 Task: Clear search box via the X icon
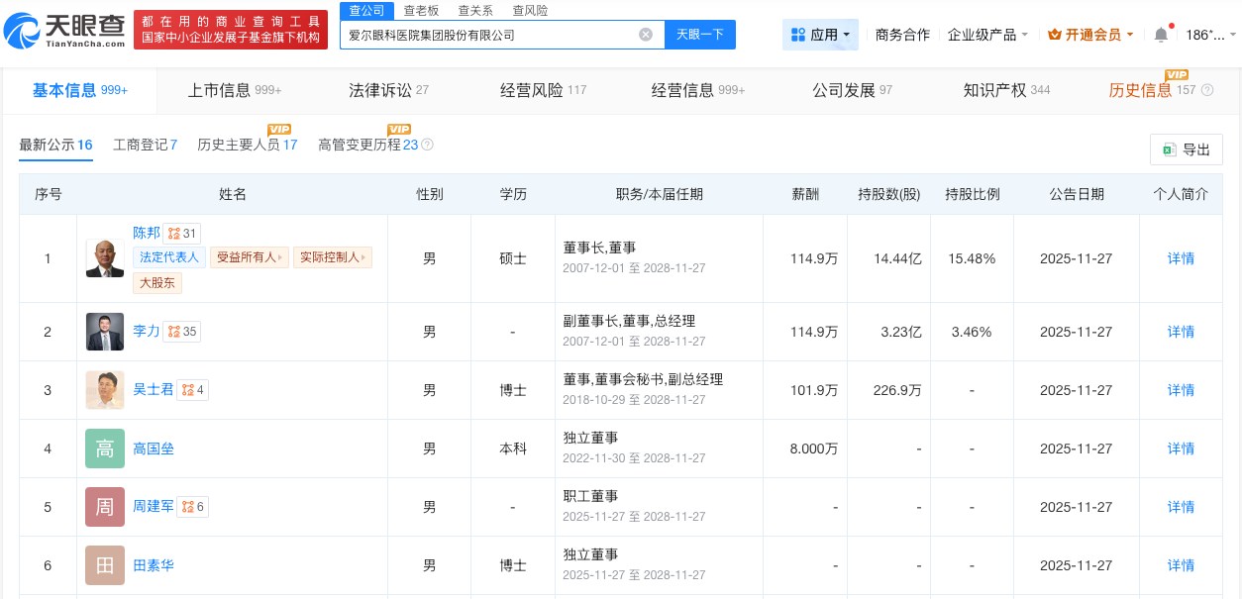[646, 34]
